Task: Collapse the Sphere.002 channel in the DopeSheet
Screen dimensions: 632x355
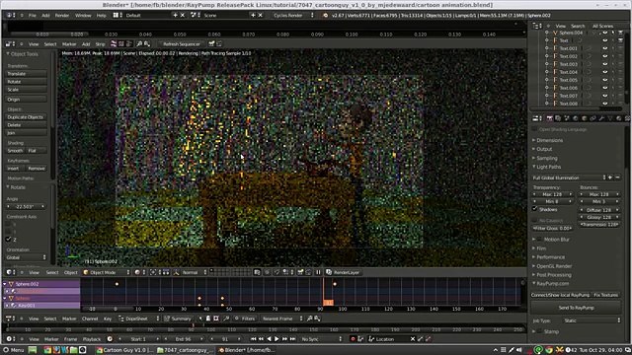Action: click(x=5, y=284)
